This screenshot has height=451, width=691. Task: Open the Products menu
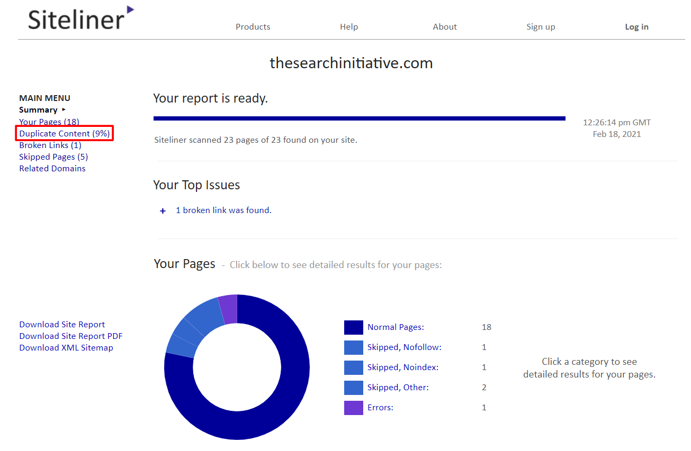(x=253, y=27)
